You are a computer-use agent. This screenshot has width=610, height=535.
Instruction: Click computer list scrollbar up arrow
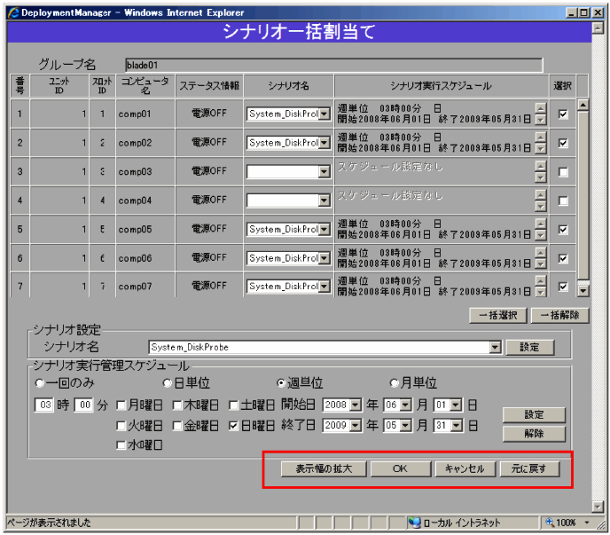pos(583,105)
